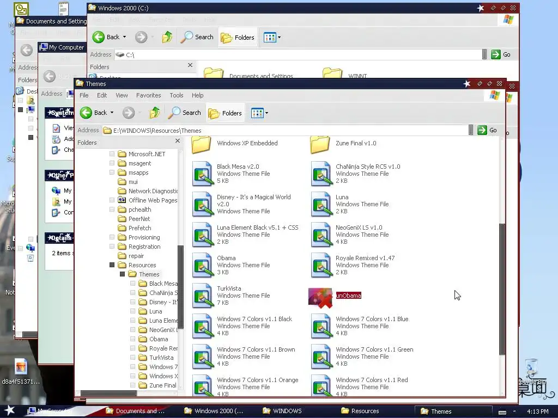
Task: Close the Folders pane in Themes window
Action: tap(178, 141)
